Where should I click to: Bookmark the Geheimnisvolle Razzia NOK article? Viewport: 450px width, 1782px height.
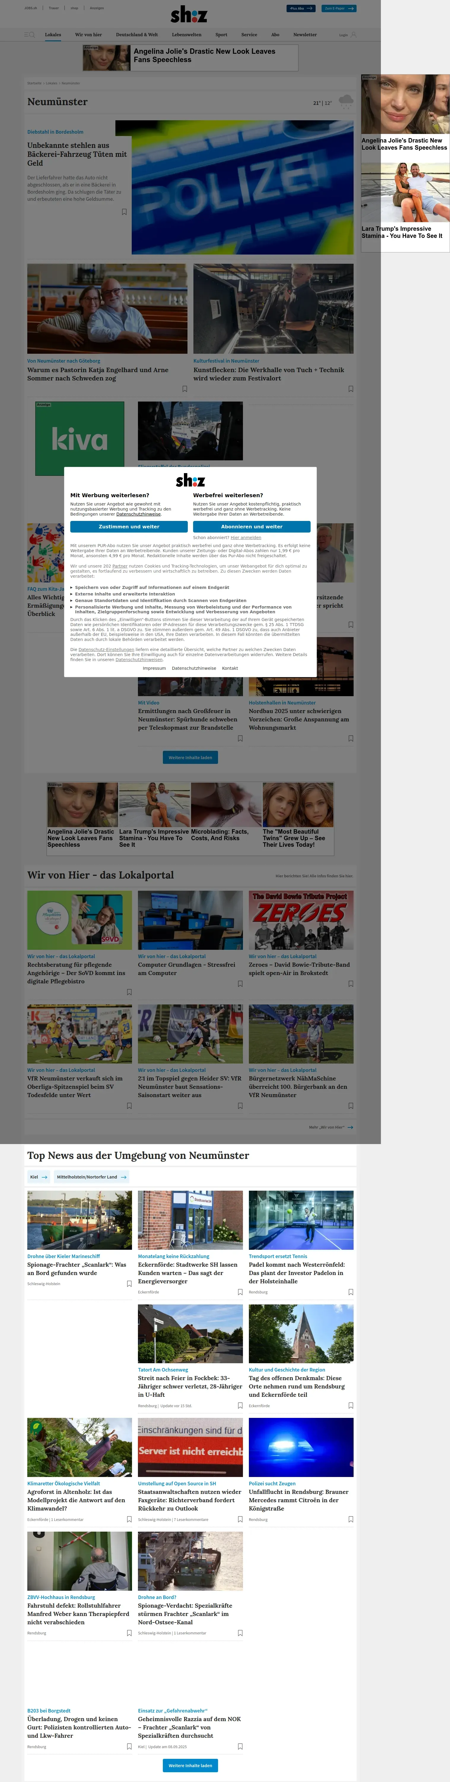240,1747
